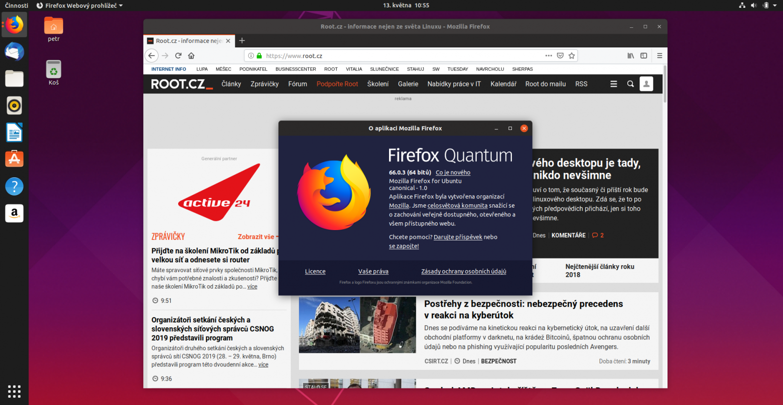Open Root.cz site hamburger menu
Viewport: 783px width, 405px height.
point(614,84)
